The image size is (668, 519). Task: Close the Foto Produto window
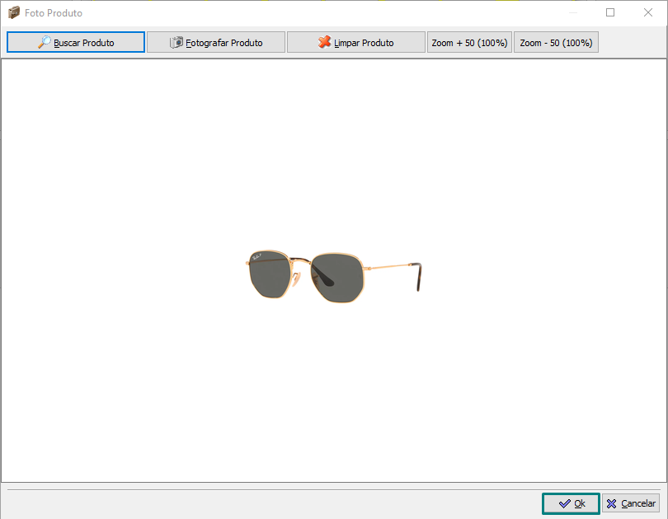pyautogui.click(x=648, y=12)
